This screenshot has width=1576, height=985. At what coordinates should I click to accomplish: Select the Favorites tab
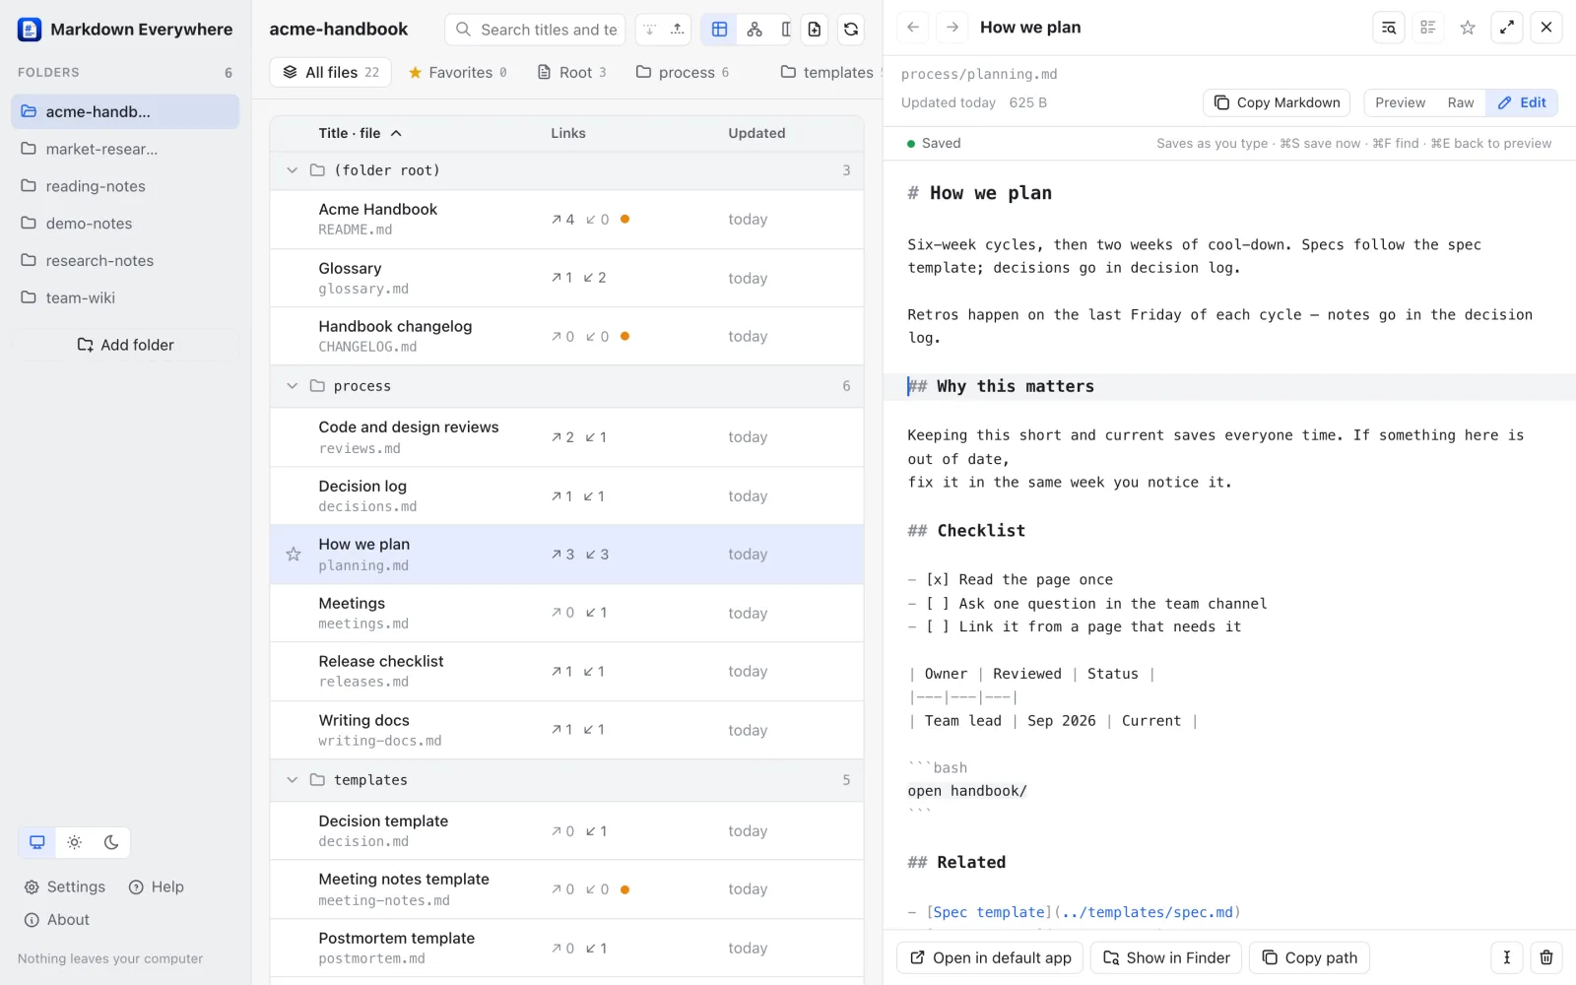point(458,72)
